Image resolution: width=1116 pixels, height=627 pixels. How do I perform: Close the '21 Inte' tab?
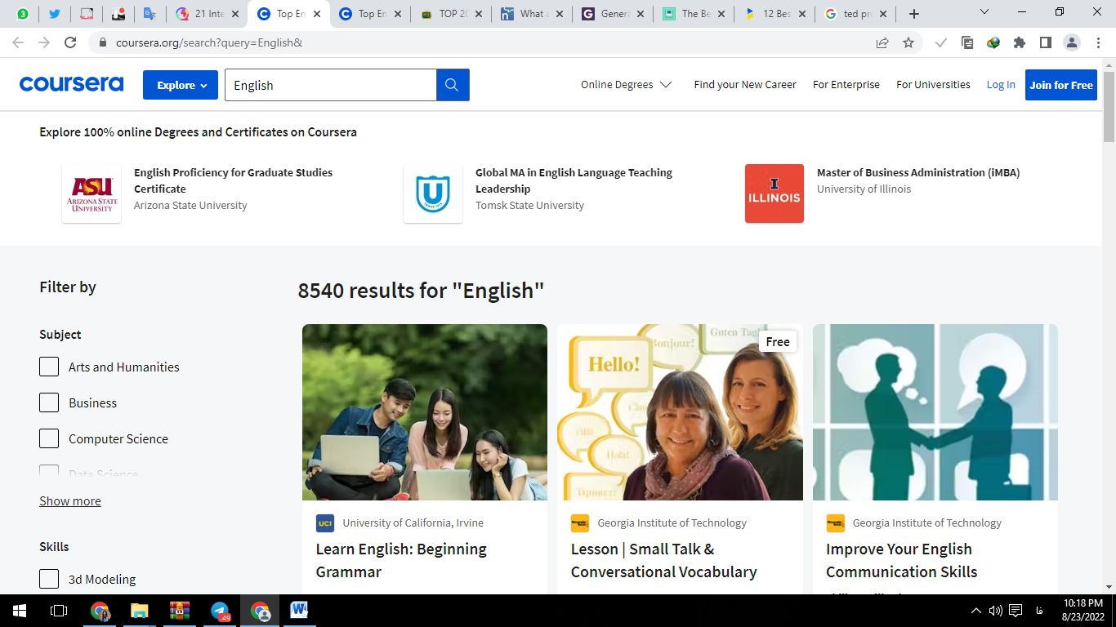tap(235, 14)
